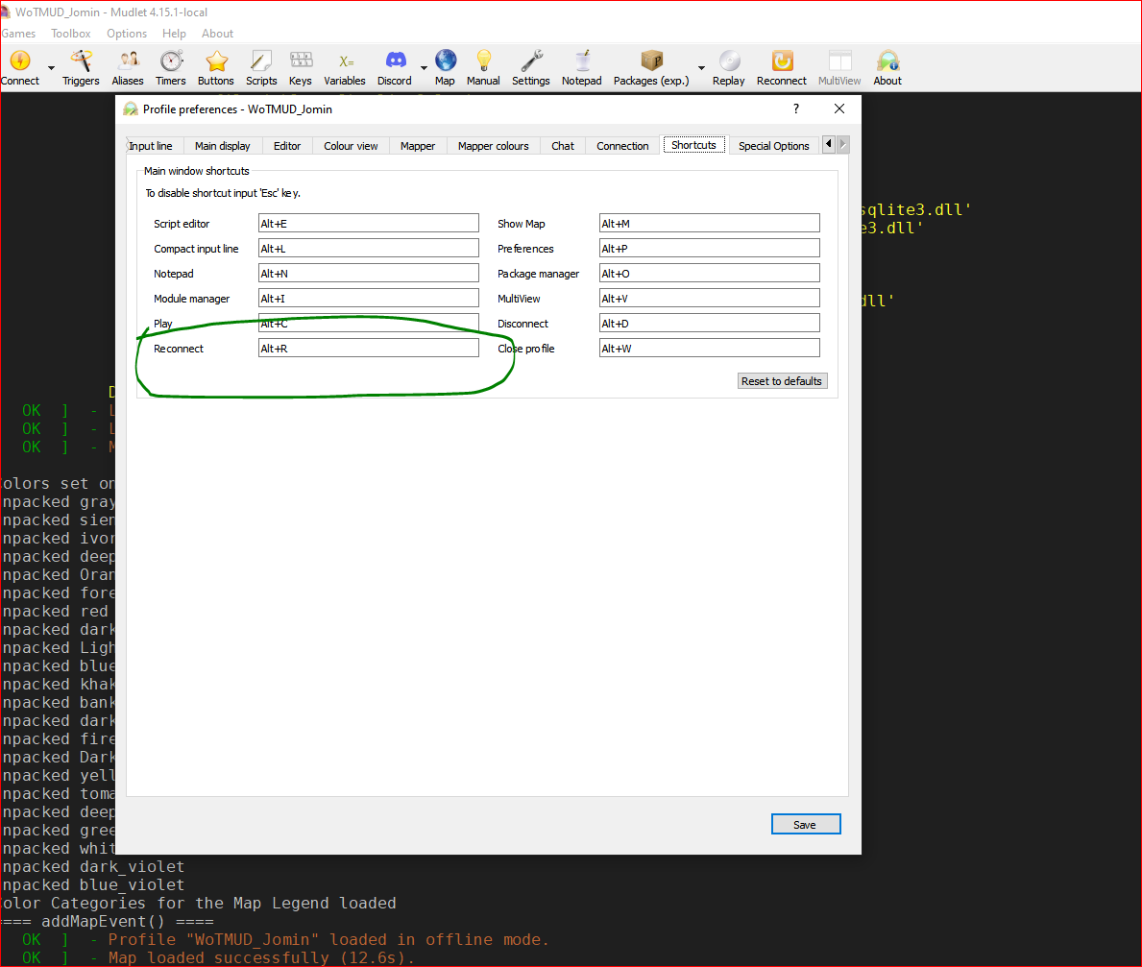Click the Show Map shortcut field
The width and height of the screenshot is (1142, 967).
[x=709, y=224]
